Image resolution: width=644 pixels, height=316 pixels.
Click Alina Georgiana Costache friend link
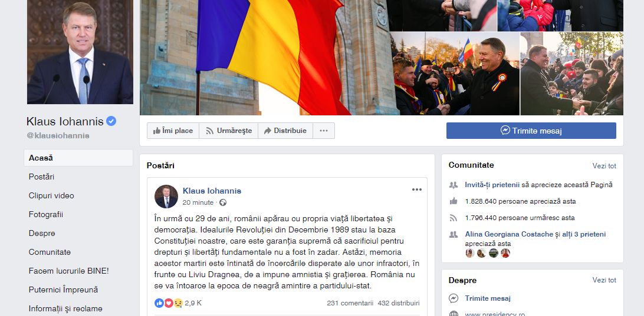pyautogui.click(x=509, y=234)
